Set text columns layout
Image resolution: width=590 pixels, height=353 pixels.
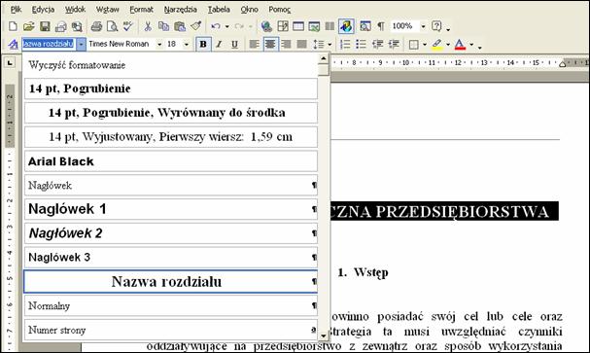pos(330,26)
